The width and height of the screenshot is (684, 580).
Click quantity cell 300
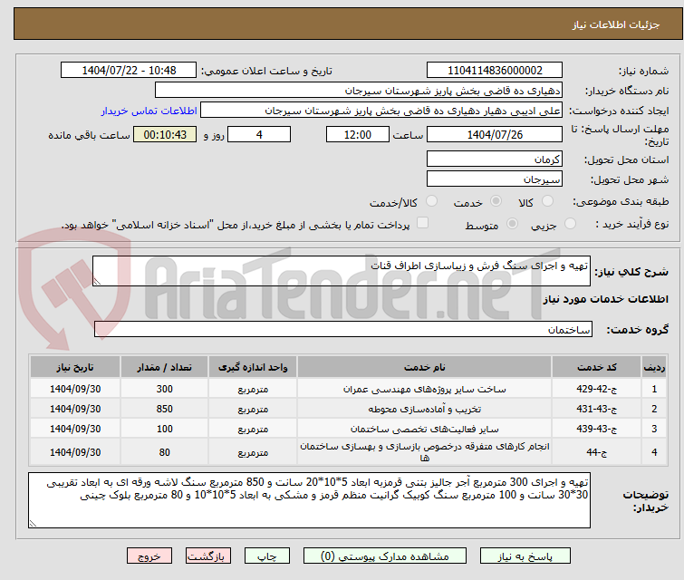(165, 389)
